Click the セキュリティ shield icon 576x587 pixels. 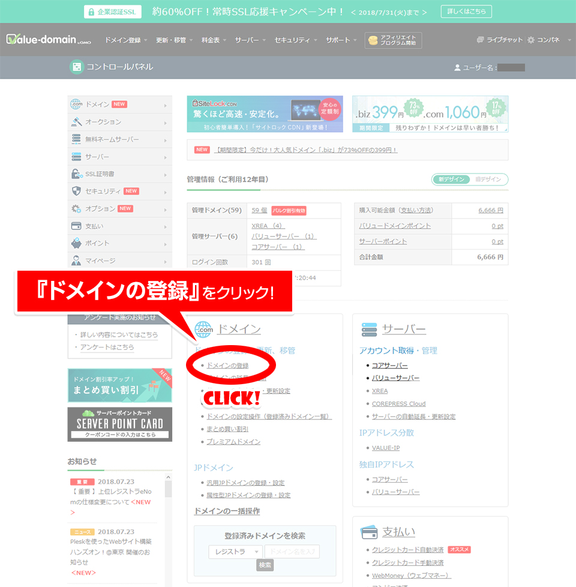[x=76, y=191]
